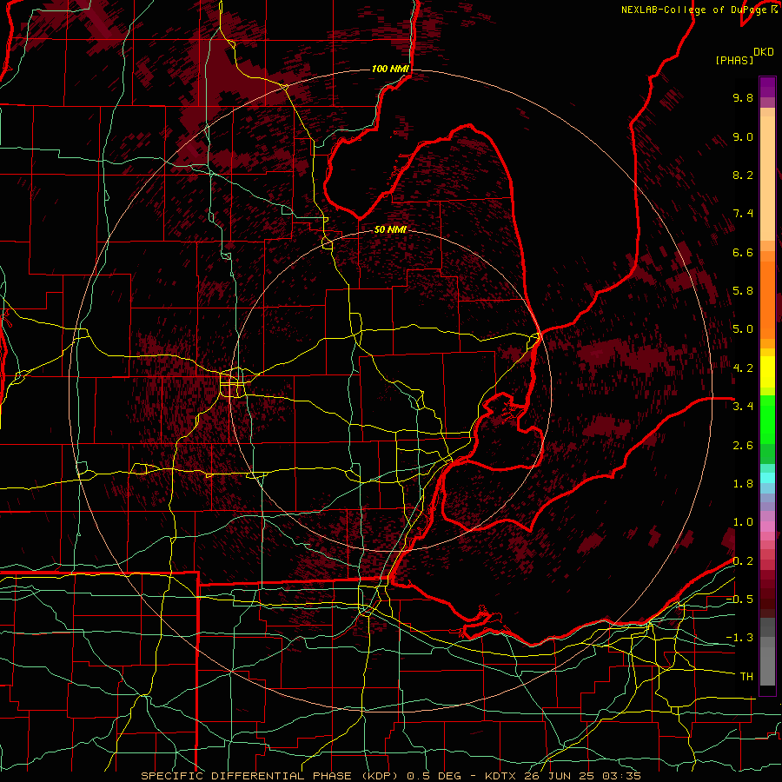Click the 6.6 legend value
This screenshot has width=782, height=782.
[x=743, y=252]
